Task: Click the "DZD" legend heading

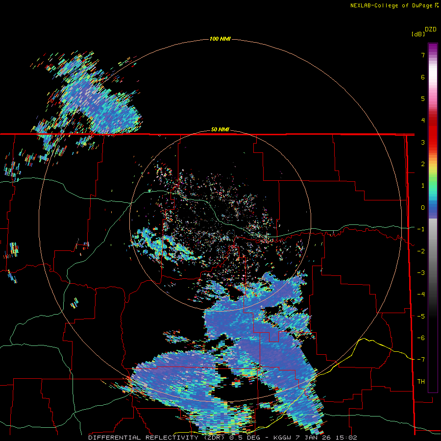Action: point(431,29)
